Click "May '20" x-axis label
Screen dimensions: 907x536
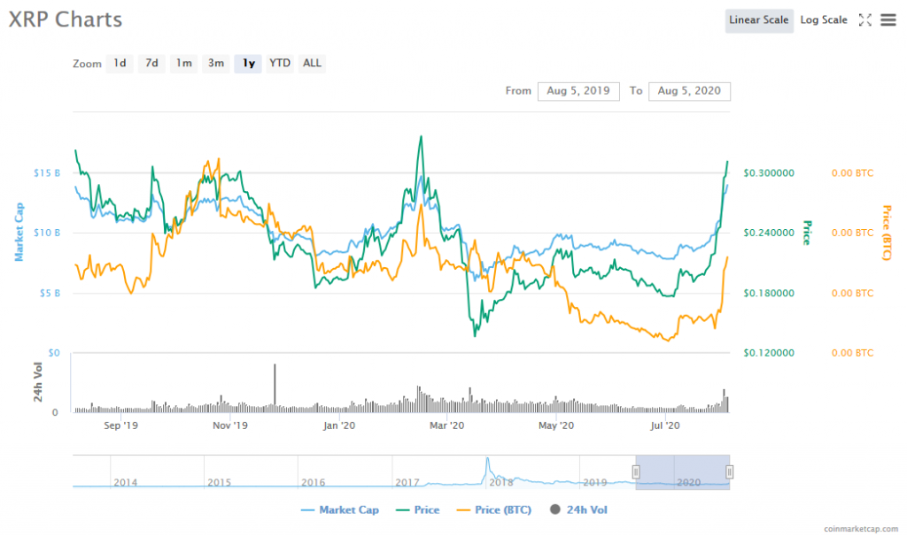coord(556,425)
